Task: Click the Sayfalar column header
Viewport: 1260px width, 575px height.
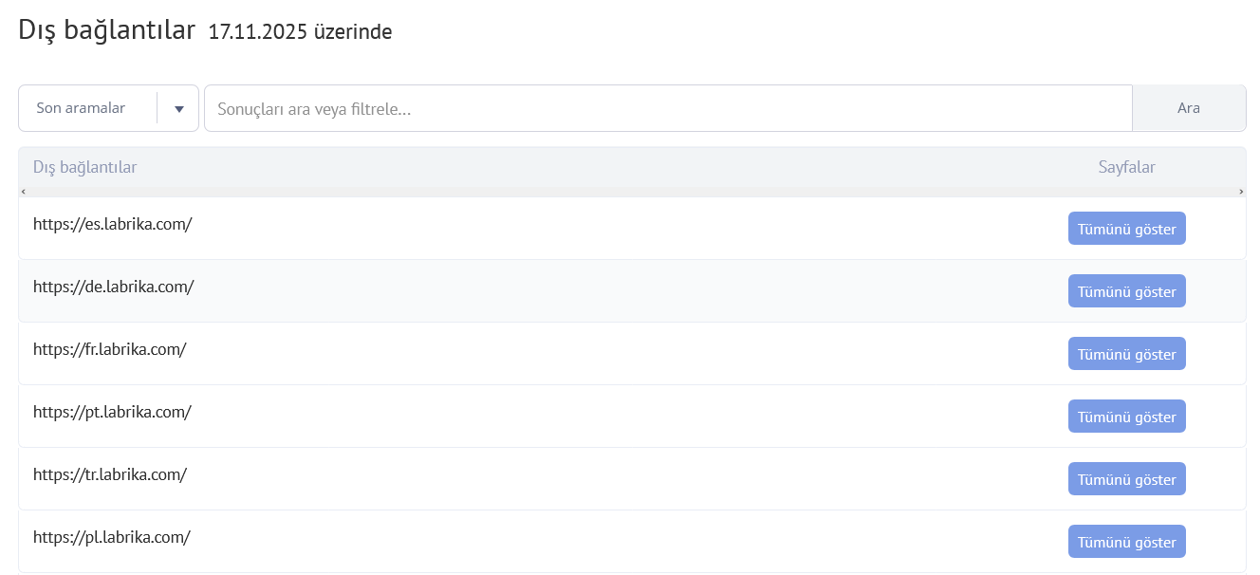Action: (1126, 167)
